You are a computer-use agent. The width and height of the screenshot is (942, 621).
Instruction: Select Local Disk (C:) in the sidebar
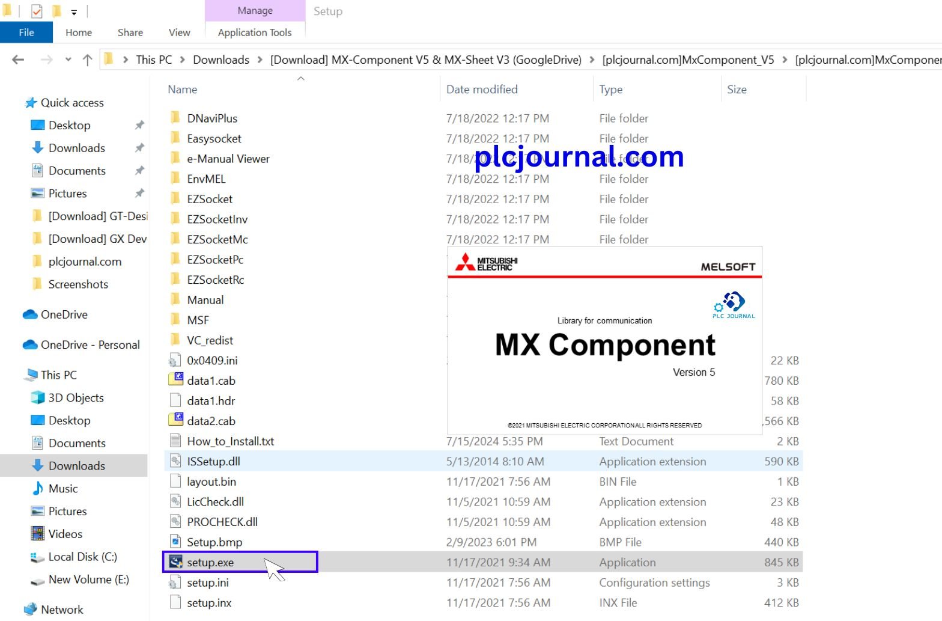coord(82,557)
